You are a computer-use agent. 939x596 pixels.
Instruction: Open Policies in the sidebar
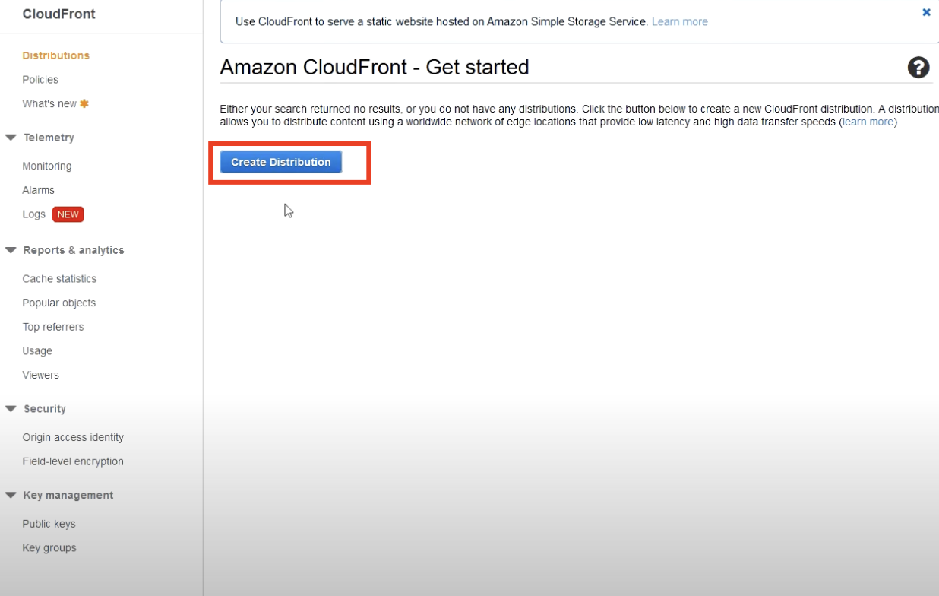pos(40,80)
